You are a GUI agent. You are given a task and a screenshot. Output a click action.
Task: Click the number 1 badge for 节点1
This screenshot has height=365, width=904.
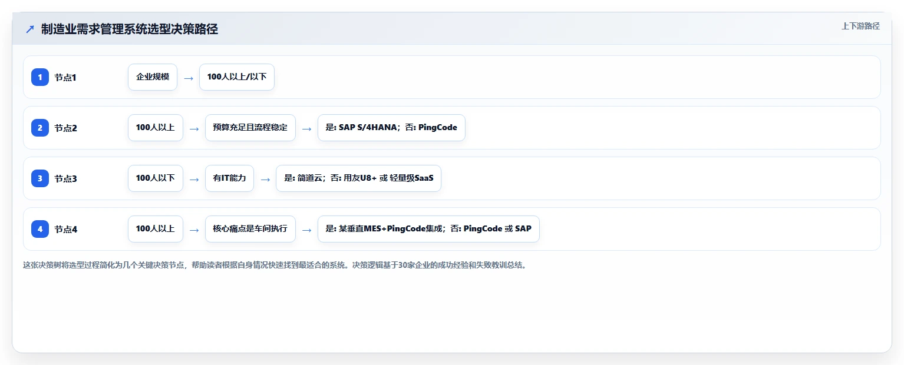[x=40, y=77]
